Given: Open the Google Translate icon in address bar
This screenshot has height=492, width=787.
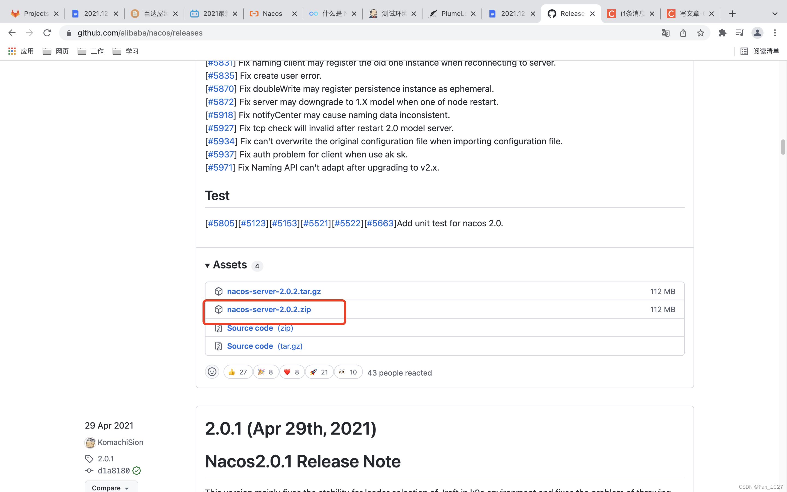Looking at the screenshot, I should click(x=665, y=33).
